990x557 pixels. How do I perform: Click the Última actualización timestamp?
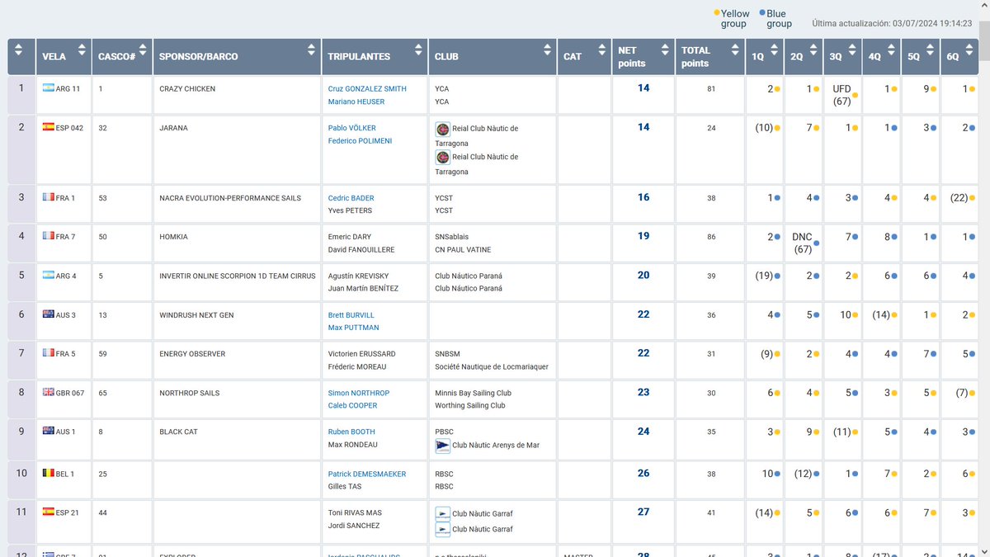pos(893,24)
